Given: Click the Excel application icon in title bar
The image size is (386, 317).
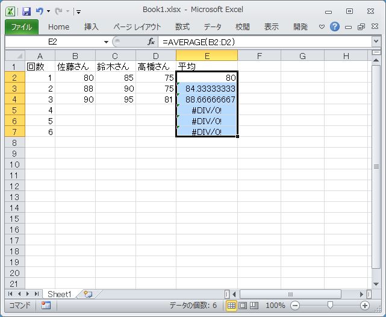Looking at the screenshot, I should coord(10,11).
